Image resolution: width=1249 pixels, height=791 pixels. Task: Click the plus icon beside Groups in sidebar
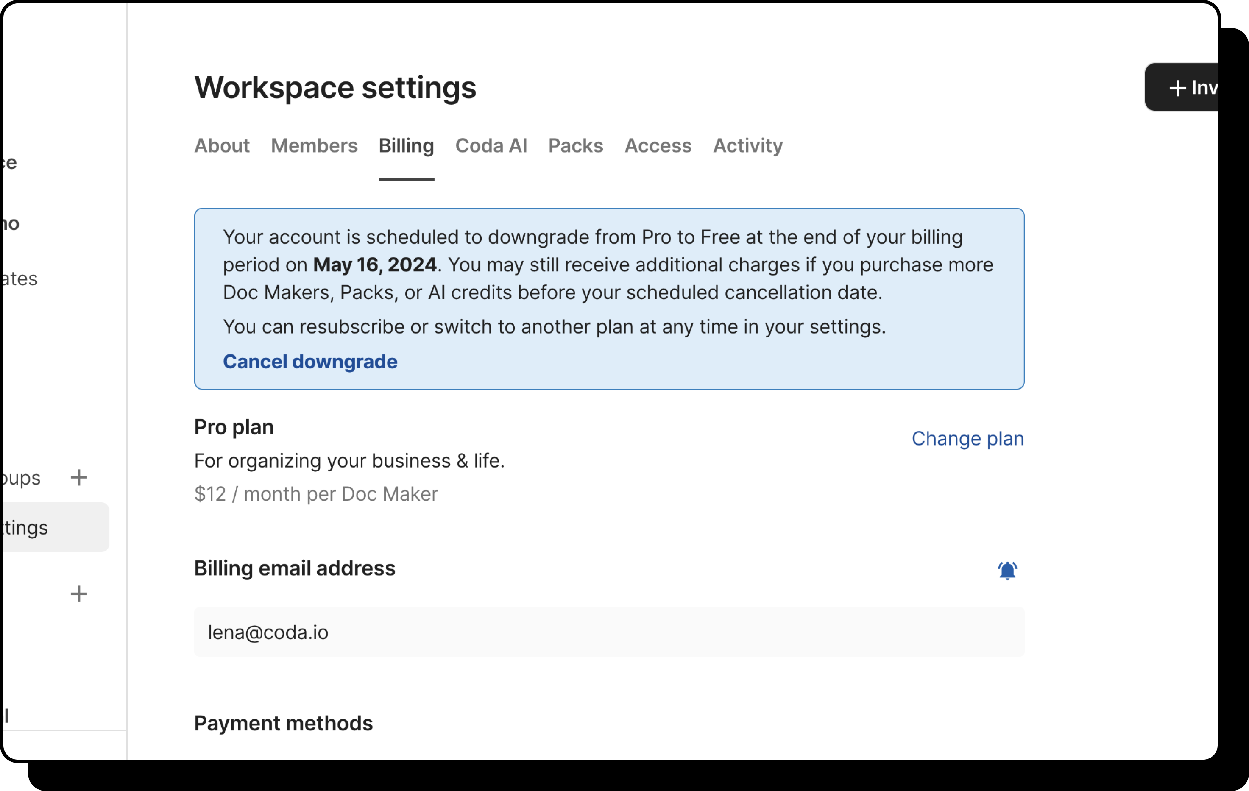click(79, 478)
